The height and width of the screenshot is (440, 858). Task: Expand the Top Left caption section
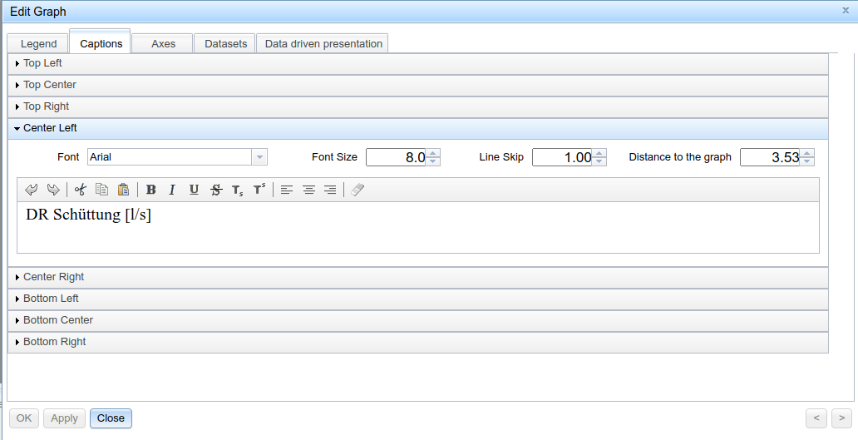[x=42, y=63]
